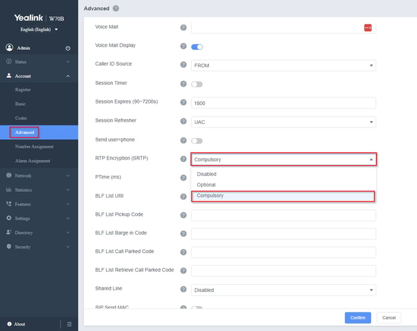Click the Cancel button

pyautogui.click(x=389, y=318)
